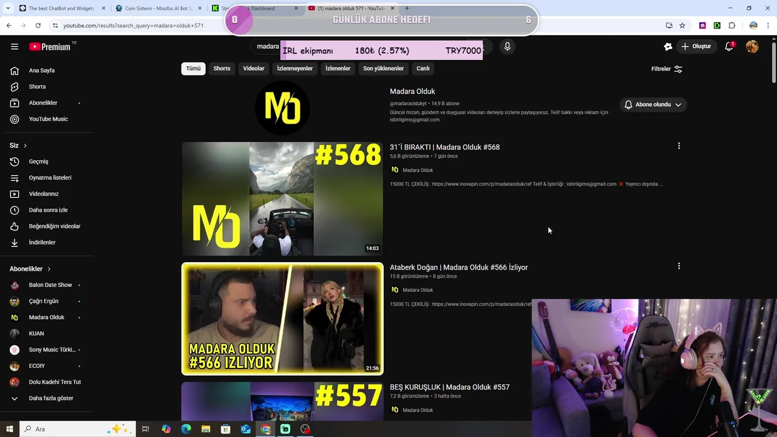This screenshot has width=777, height=437.
Task: Open the YouTube hamburger guide menu
Action: [15, 46]
